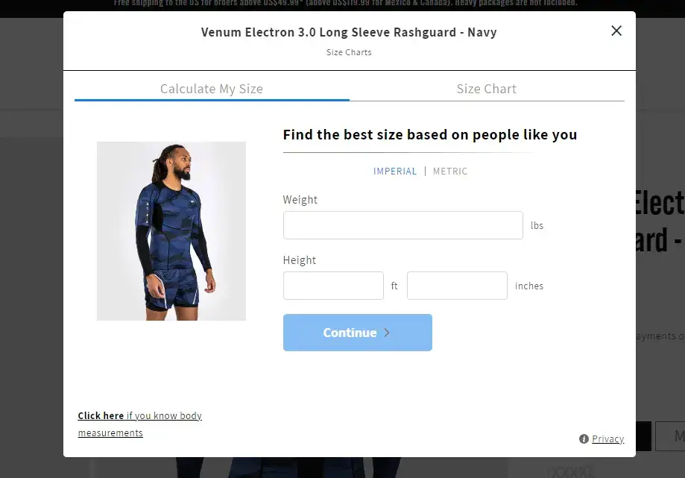Focus the Weight input field
The image size is (685, 478).
(403, 225)
